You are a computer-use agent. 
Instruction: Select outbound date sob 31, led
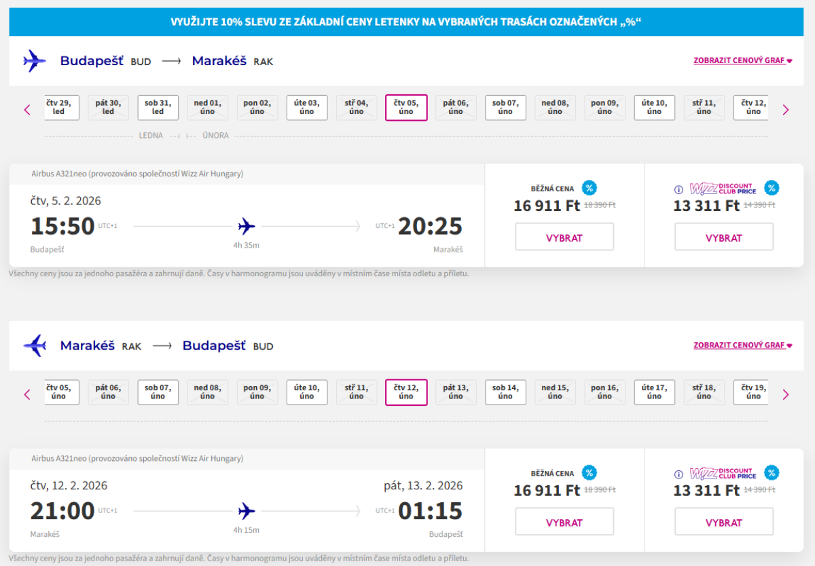pyautogui.click(x=158, y=107)
